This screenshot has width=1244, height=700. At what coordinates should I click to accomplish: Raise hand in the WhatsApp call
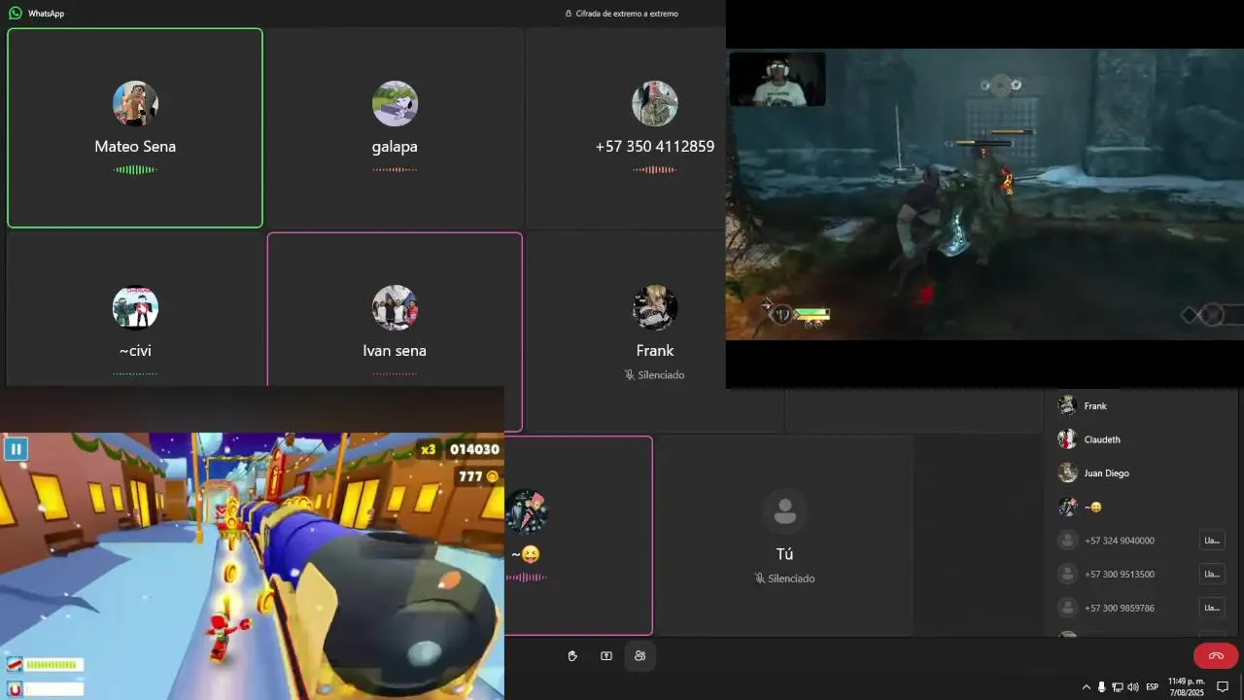(x=572, y=656)
